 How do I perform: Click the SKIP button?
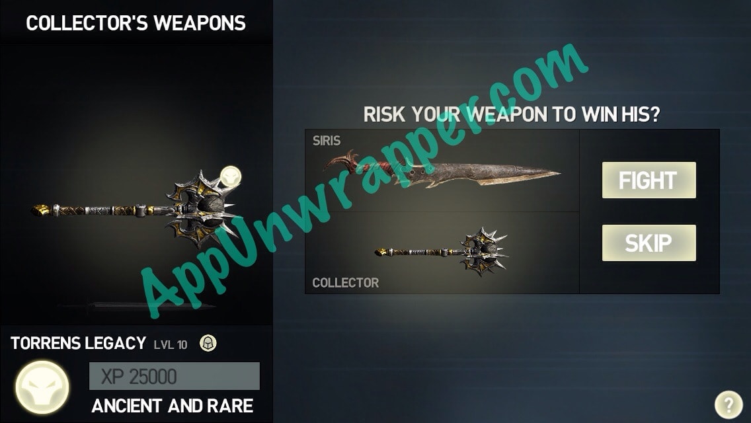649,243
